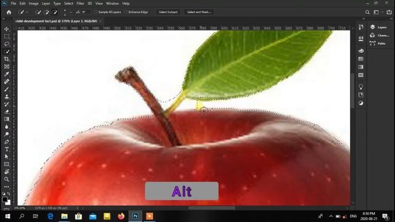Image resolution: width=395 pixels, height=222 pixels.
Task: Open the Adjustments panel circle icon
Action: [361, 103]
